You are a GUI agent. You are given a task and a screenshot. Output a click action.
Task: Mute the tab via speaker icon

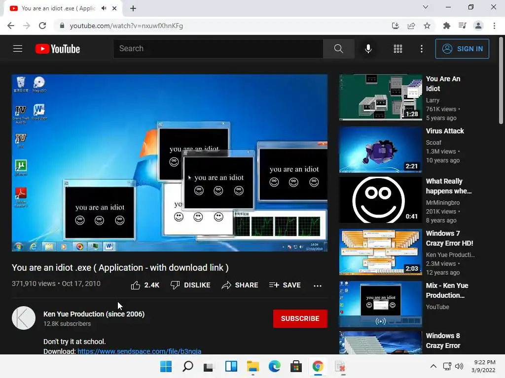104,8
